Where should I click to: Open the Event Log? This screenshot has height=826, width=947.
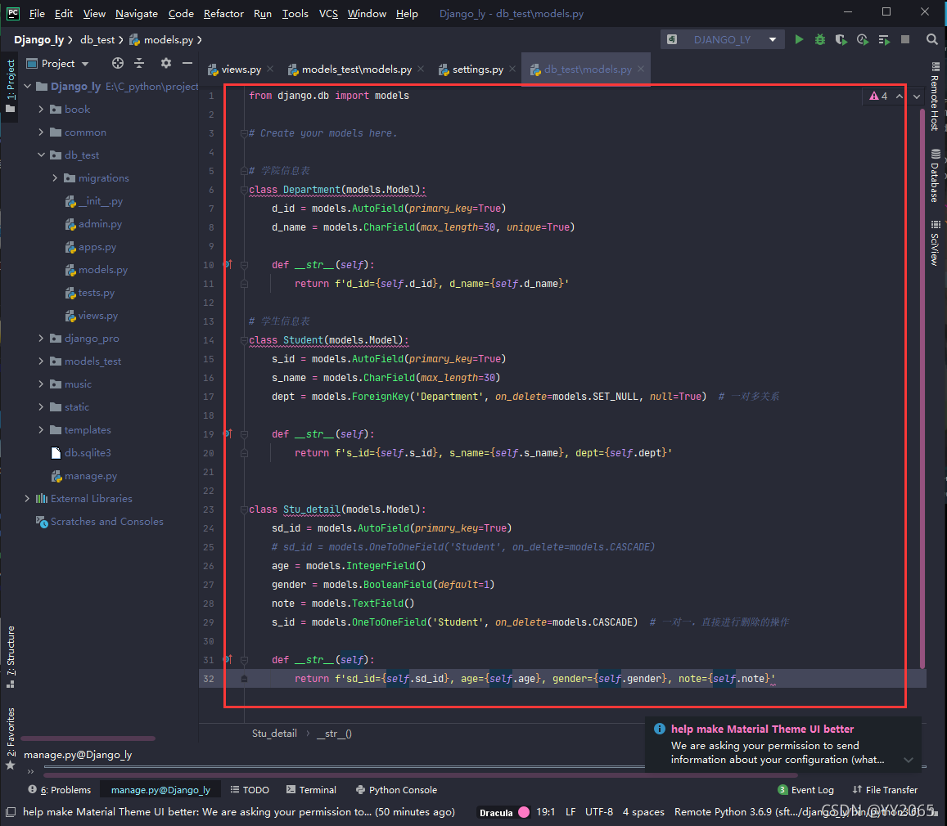click(x=805, y=790)
